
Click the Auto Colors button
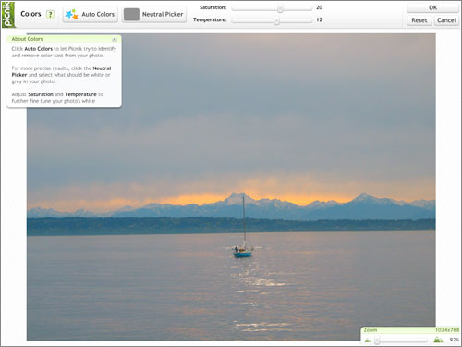[x=90, y=15]
